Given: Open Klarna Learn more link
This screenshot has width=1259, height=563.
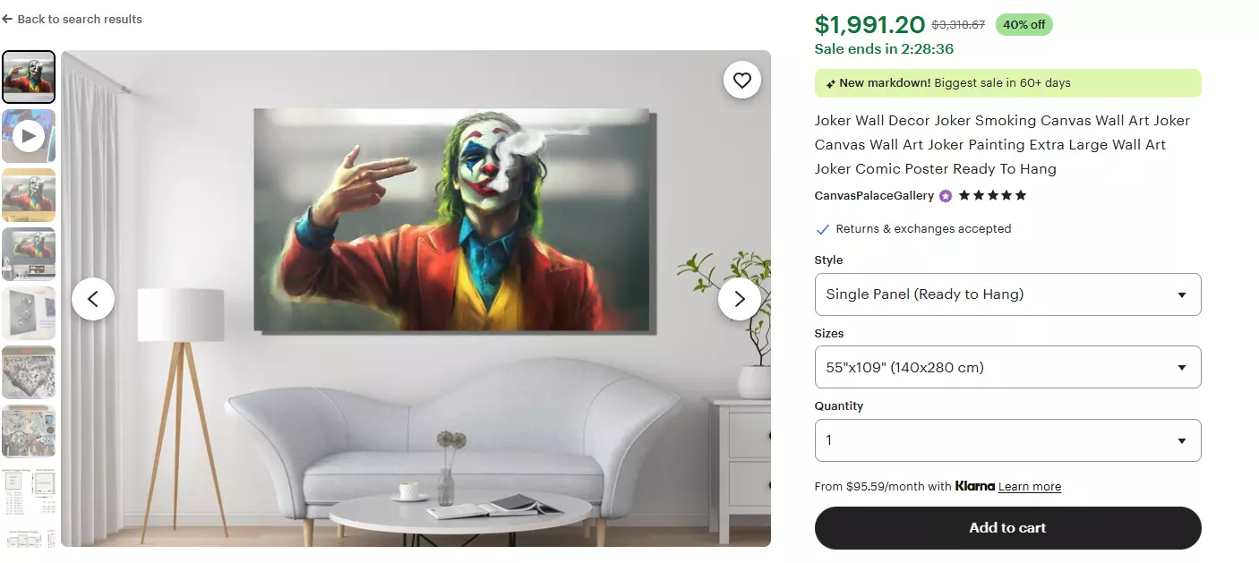Looking at the screenshot, I should (1030, 487).
